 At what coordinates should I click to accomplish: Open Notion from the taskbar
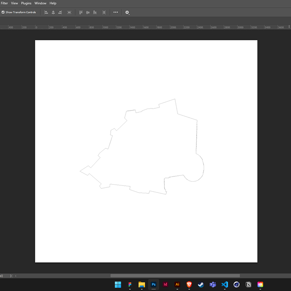(x=249, y=284)
